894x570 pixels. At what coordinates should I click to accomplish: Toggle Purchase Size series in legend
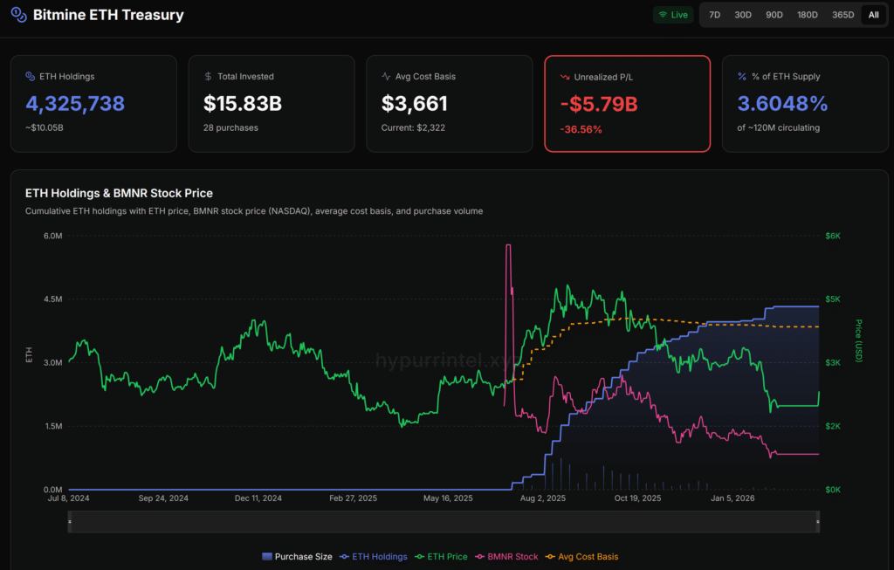click(297, 556)
